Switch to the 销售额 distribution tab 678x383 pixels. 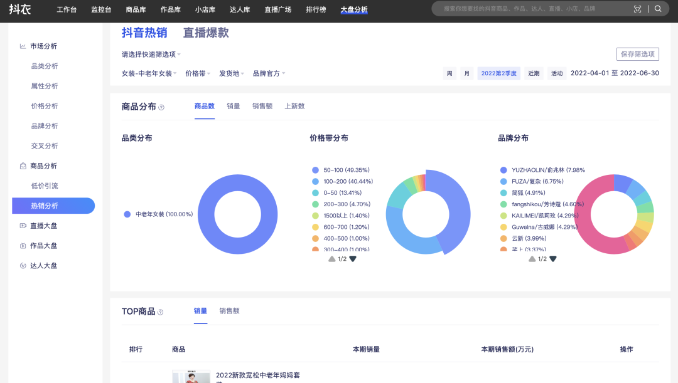click(x=262, y=107)
